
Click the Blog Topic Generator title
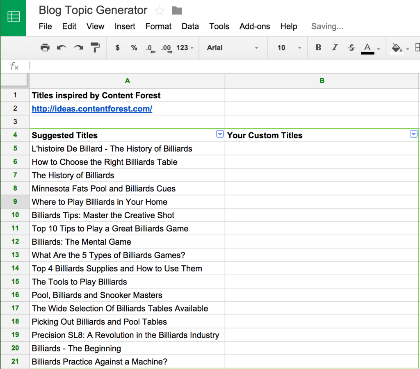(x=93, y=10)
